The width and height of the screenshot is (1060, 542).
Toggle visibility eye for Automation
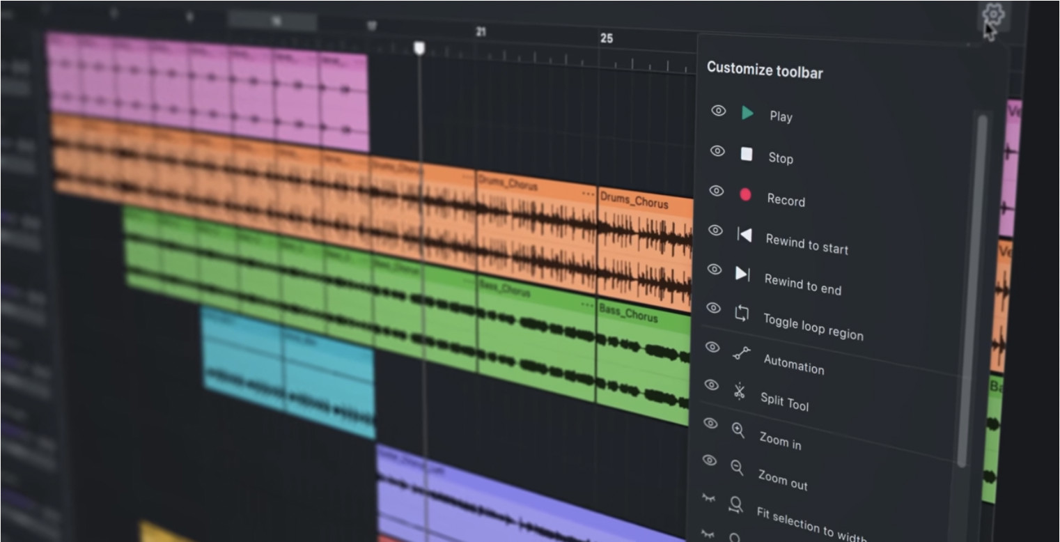point(712,346)
